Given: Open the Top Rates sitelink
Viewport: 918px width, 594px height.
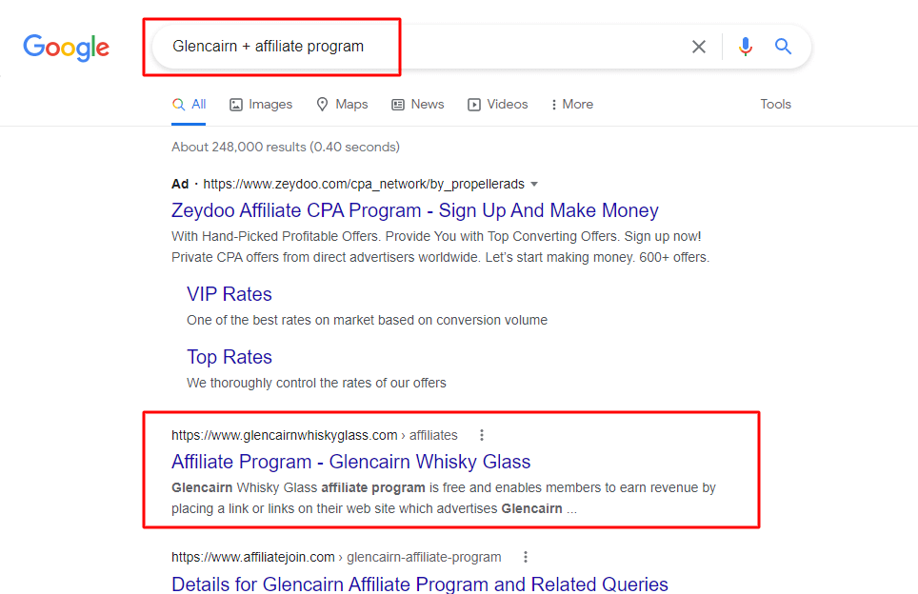Looking at the screenshot, I should 229,356.
